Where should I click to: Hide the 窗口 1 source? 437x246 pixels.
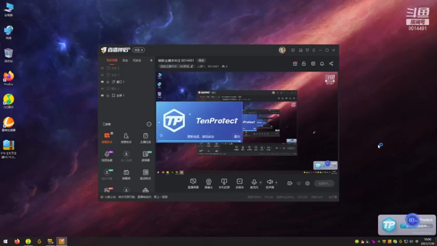pyautogui.click(x=102, y=81)
